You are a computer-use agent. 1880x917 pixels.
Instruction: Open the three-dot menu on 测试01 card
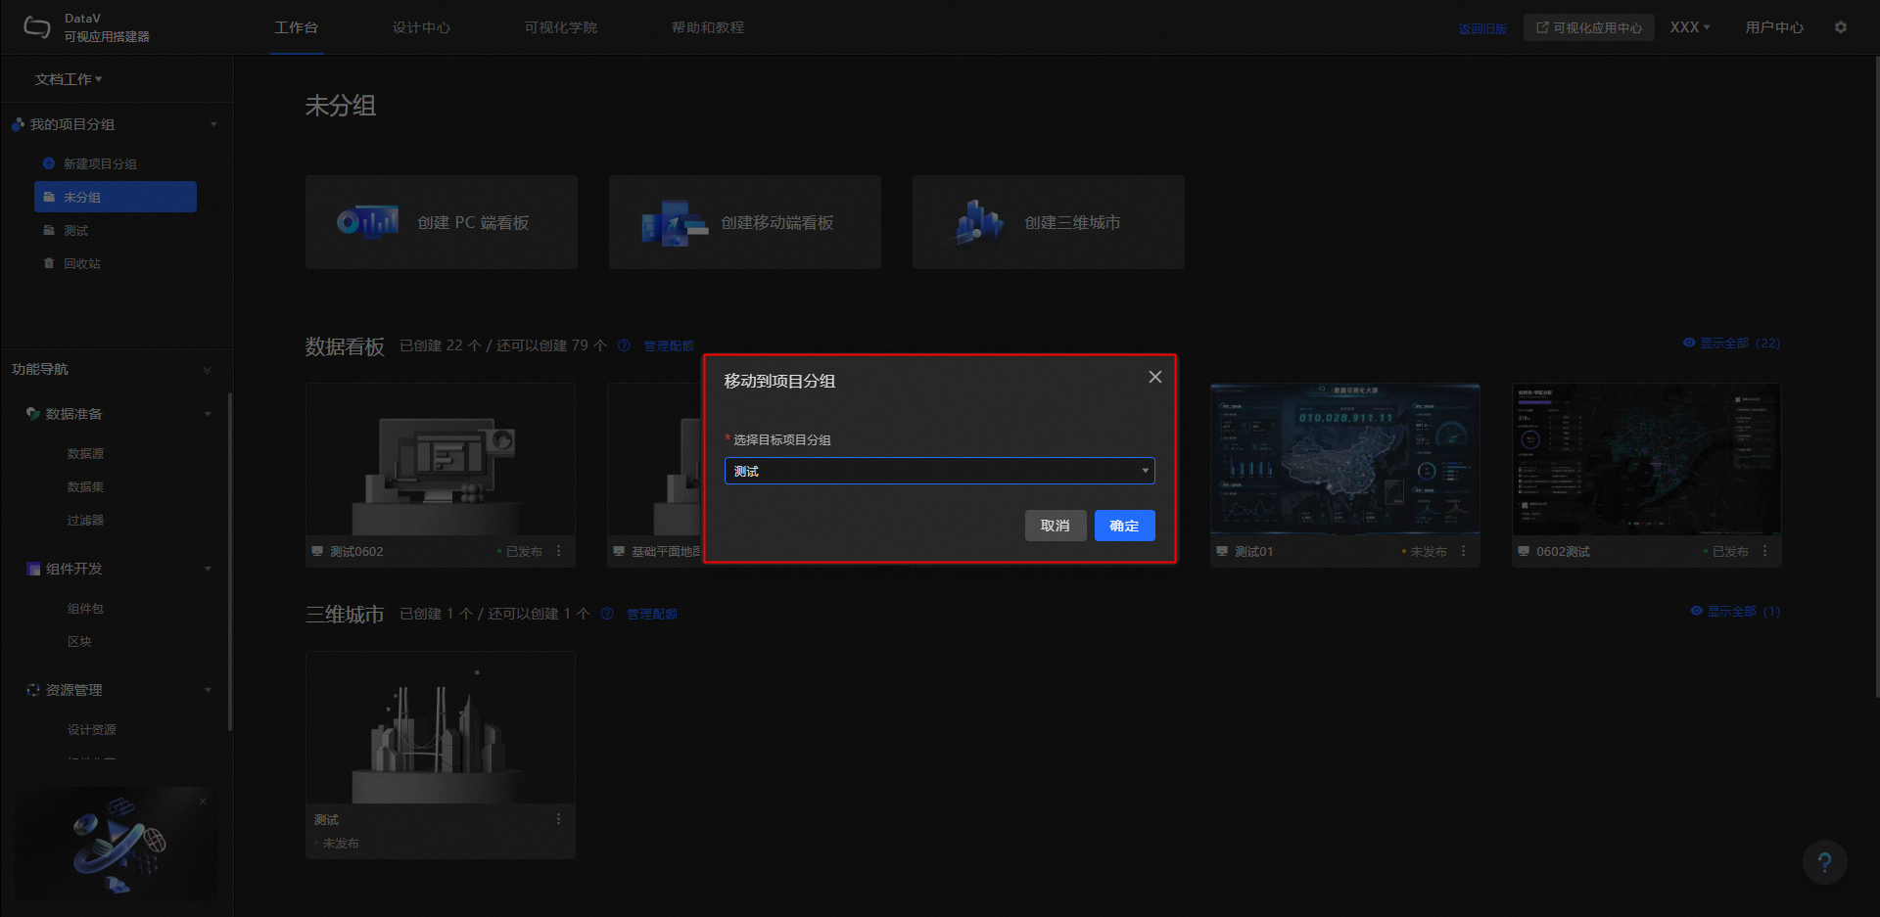click(1464, 551)
